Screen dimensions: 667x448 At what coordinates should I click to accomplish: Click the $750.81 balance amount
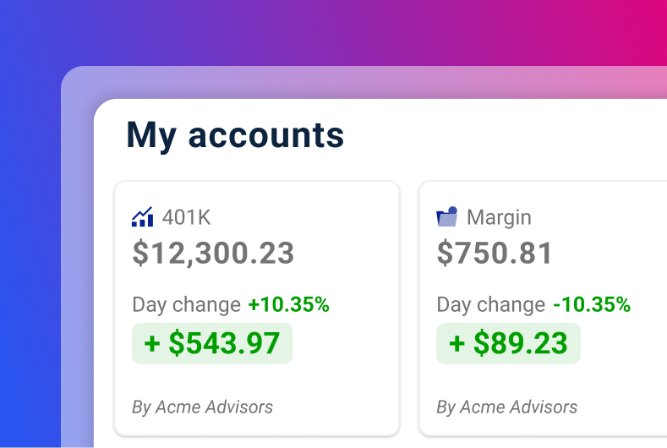point(495,253)
